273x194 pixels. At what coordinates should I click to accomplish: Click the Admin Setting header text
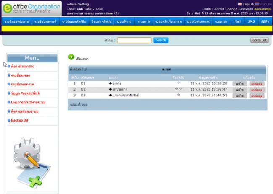pos(78,4)
